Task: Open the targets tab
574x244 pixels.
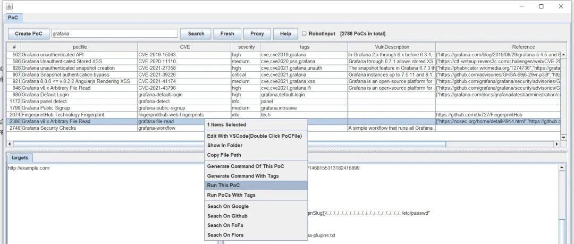Action: pyautogui.click(x=20, y=158)
